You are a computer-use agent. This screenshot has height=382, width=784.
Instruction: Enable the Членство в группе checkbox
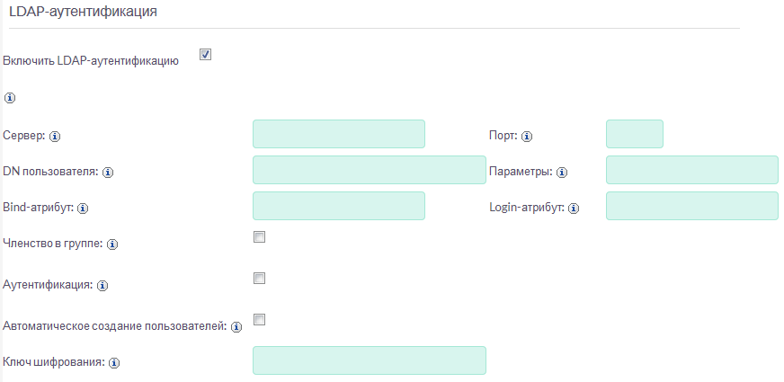260,237
